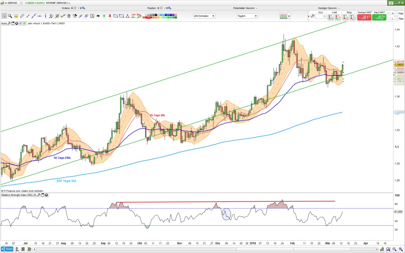The height and width of the screenshot is (253, 405).
Task: Place a red down arrow marker
Action: (x=110, y=16)
